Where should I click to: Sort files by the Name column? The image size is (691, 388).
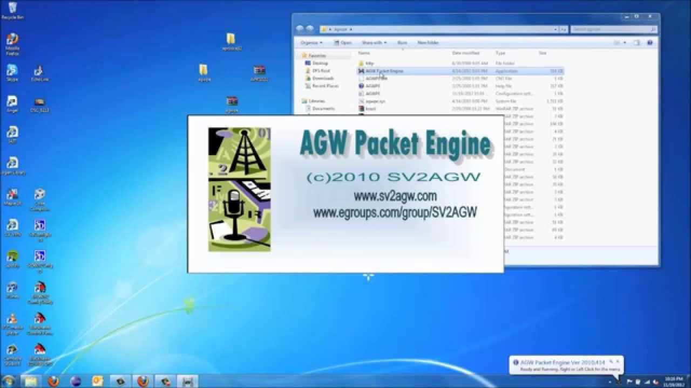[x=364, y=53]
